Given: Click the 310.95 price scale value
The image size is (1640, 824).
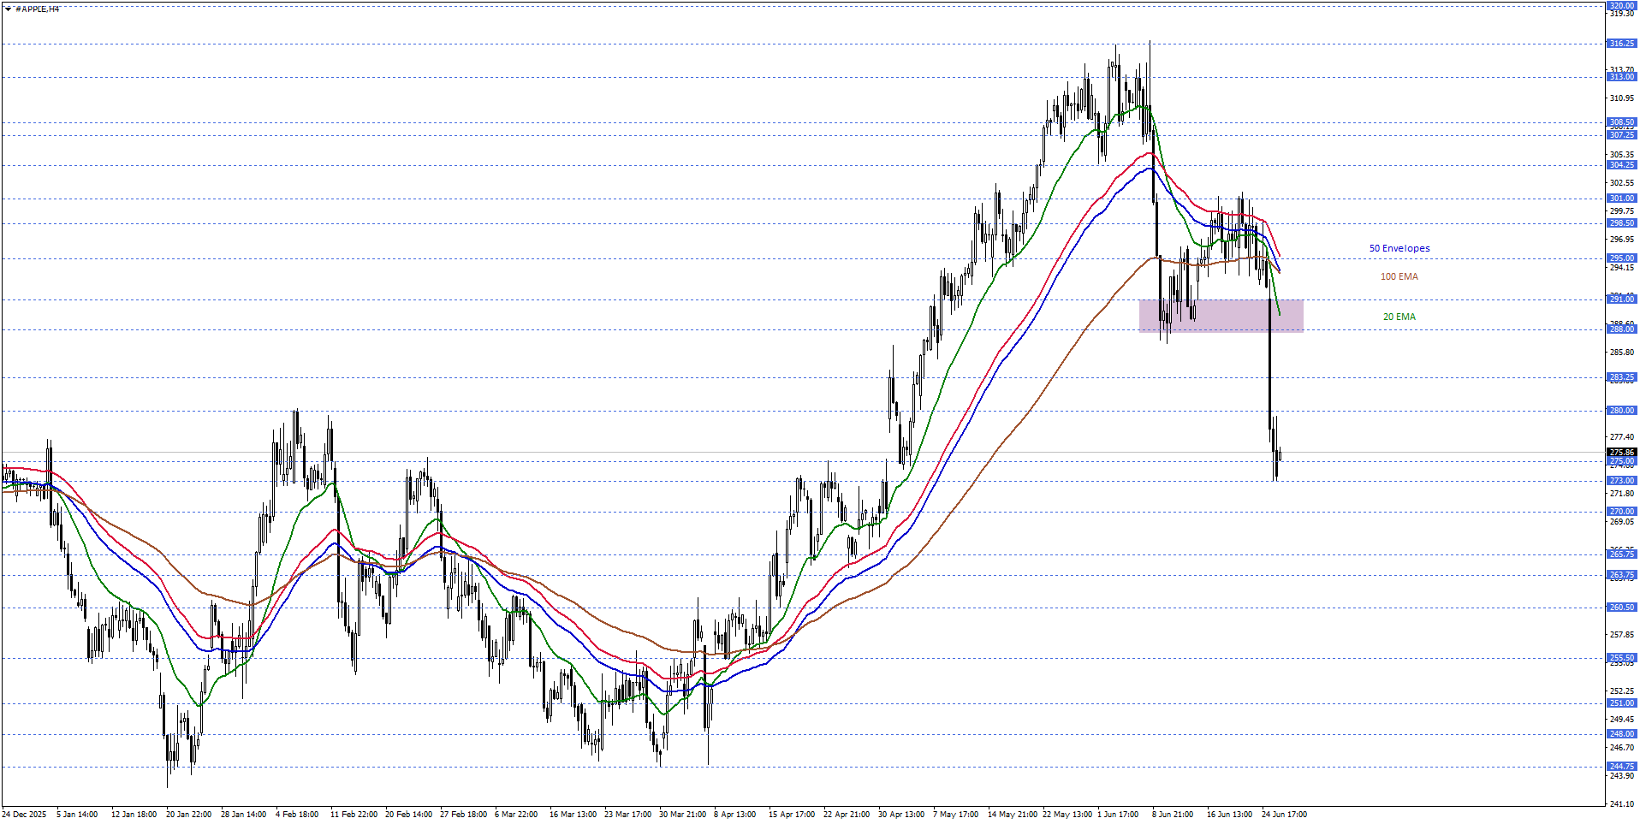Looking at the screenshot, I should pyautogui.click(x=1622, y=98).
